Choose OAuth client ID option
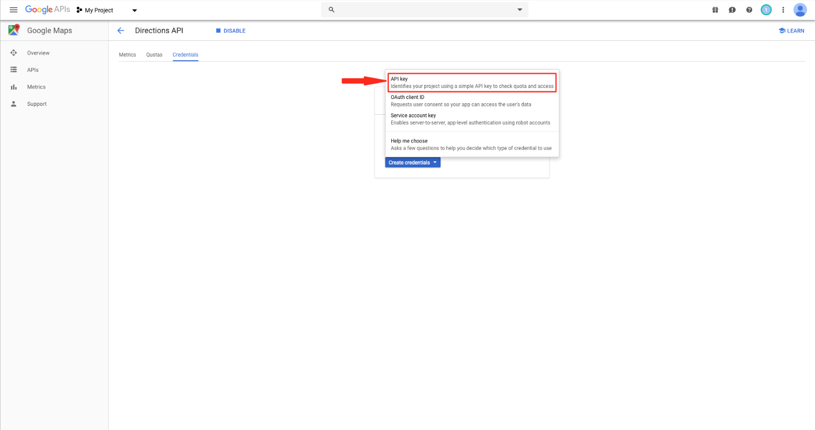815x430 pixels. tap(472, 101)
